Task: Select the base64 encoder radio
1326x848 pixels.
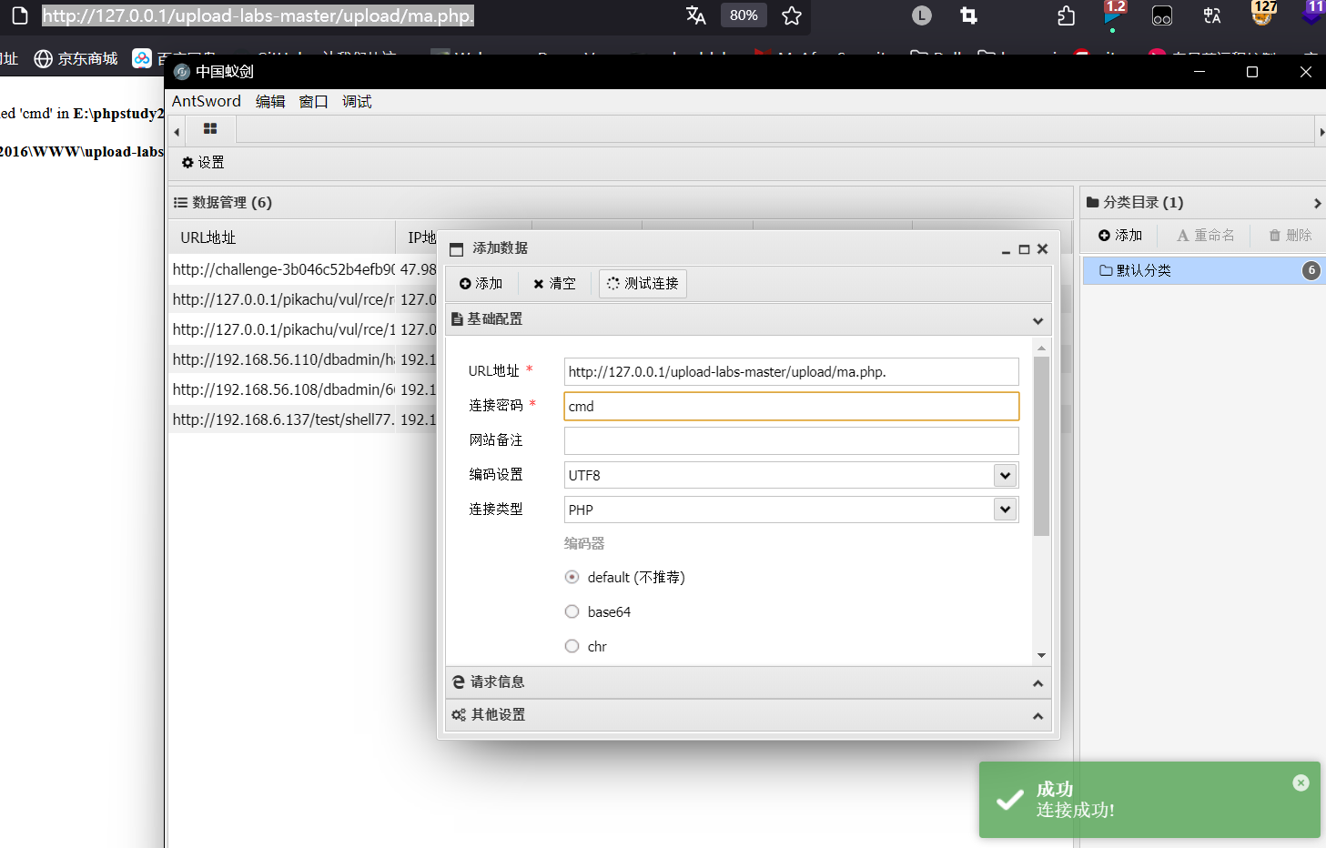Action: 572,611
